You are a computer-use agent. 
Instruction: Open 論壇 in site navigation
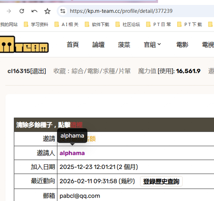[98, 44]
